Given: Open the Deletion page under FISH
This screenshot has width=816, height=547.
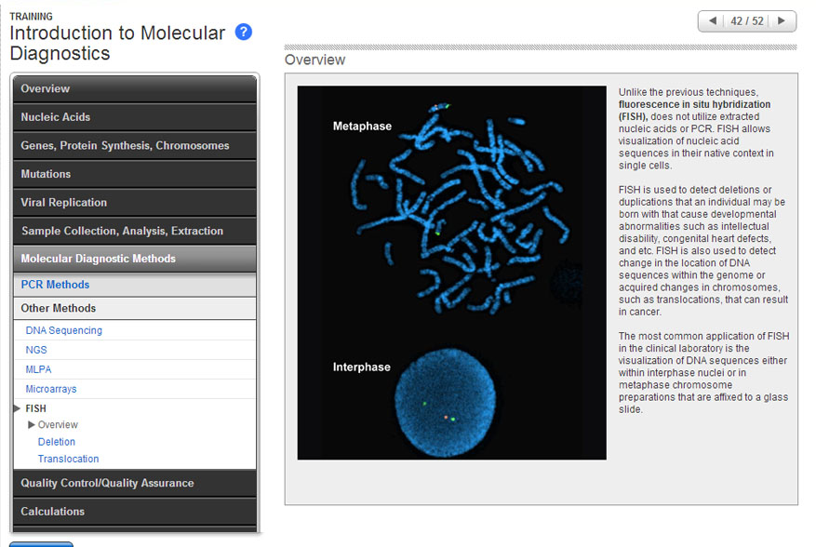Looking at the screenshot, I should tap(57, 442).
